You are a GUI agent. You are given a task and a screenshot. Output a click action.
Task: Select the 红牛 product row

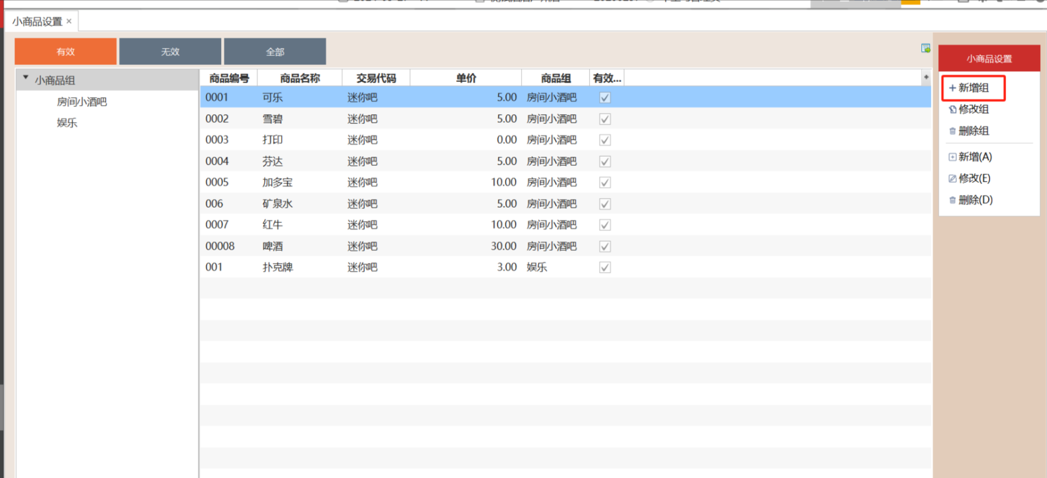(x=273, y=225)
